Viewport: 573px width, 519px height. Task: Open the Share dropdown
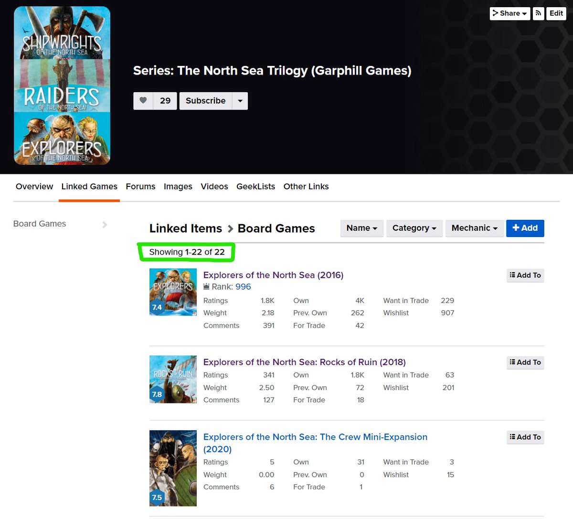(x=509, y=13)
